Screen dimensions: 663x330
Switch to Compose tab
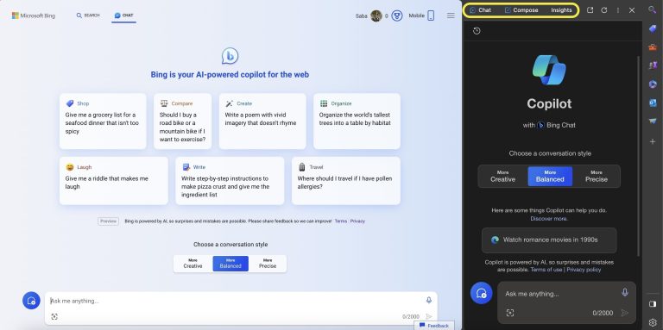click(521, 10)
